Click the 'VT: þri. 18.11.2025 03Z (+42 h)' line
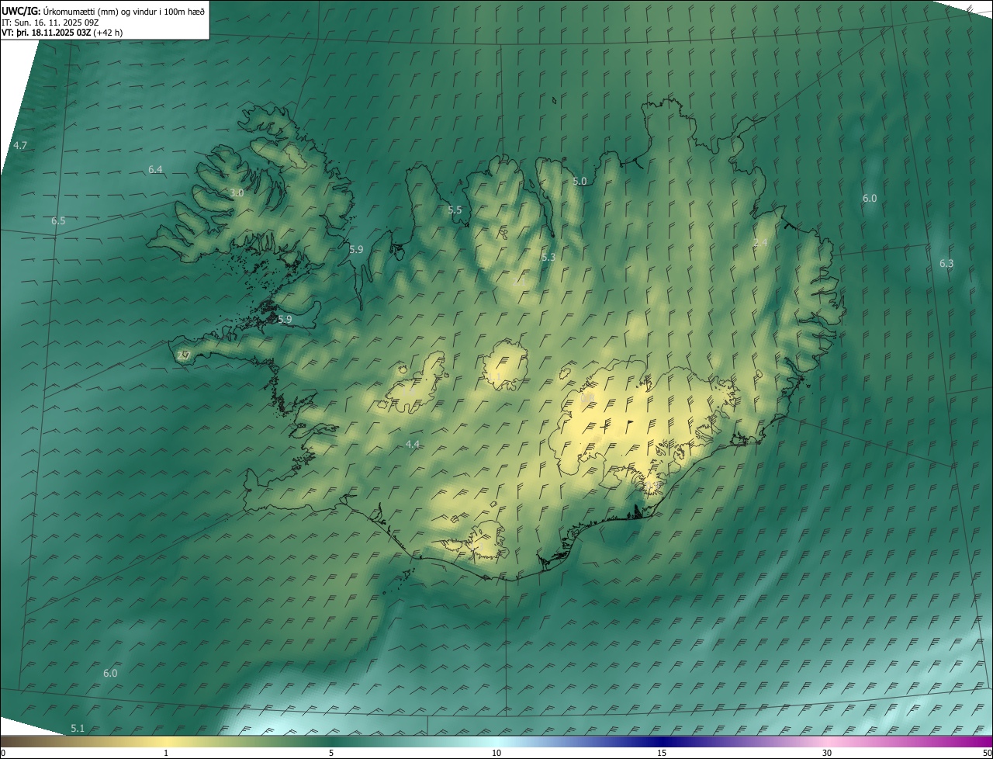 click(x=62, y=33)
